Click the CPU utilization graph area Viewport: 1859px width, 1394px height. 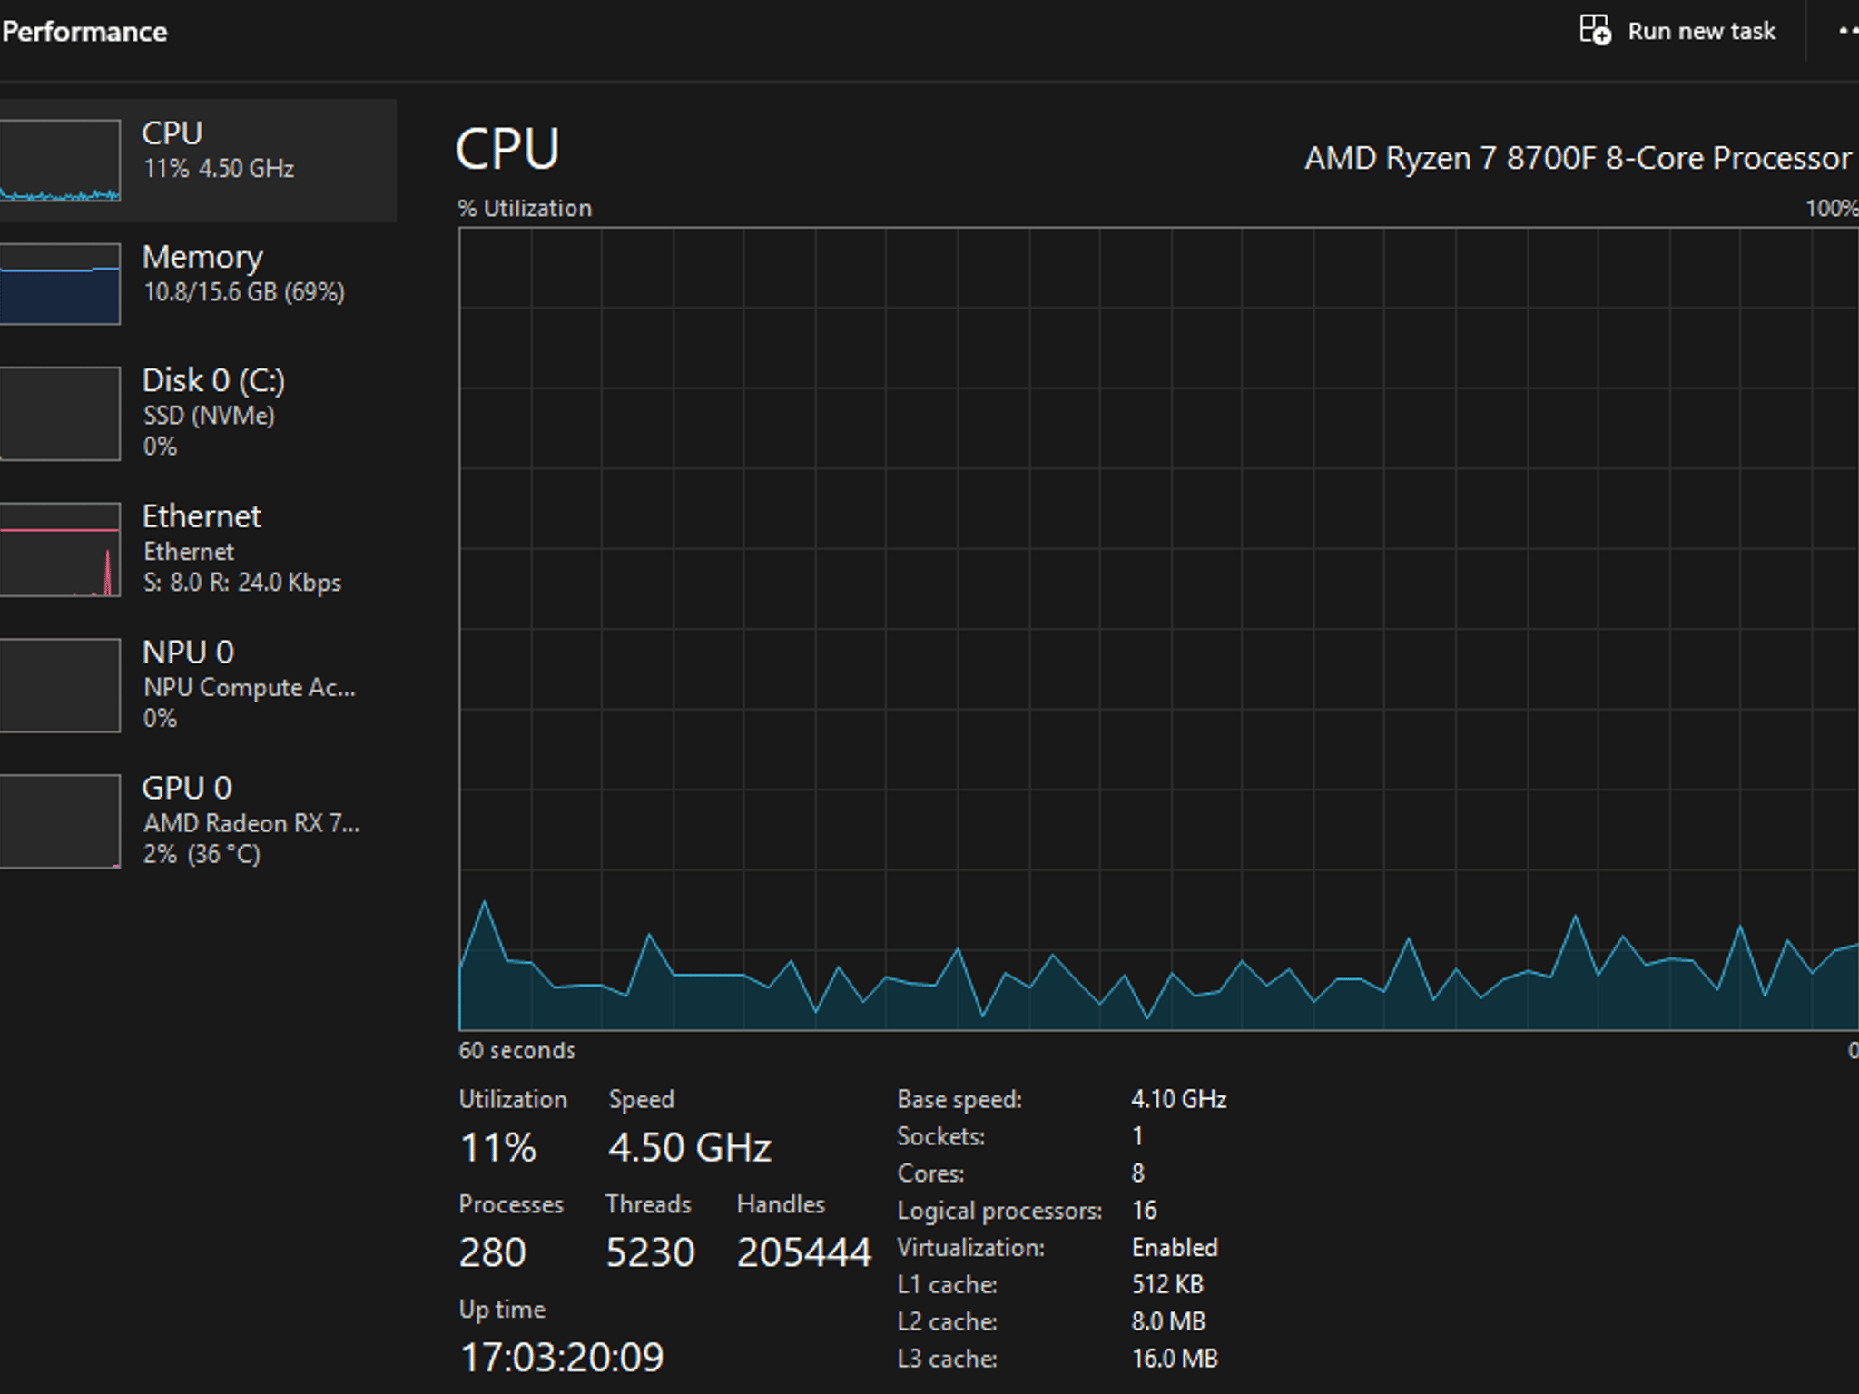[x=1158, y=628]
